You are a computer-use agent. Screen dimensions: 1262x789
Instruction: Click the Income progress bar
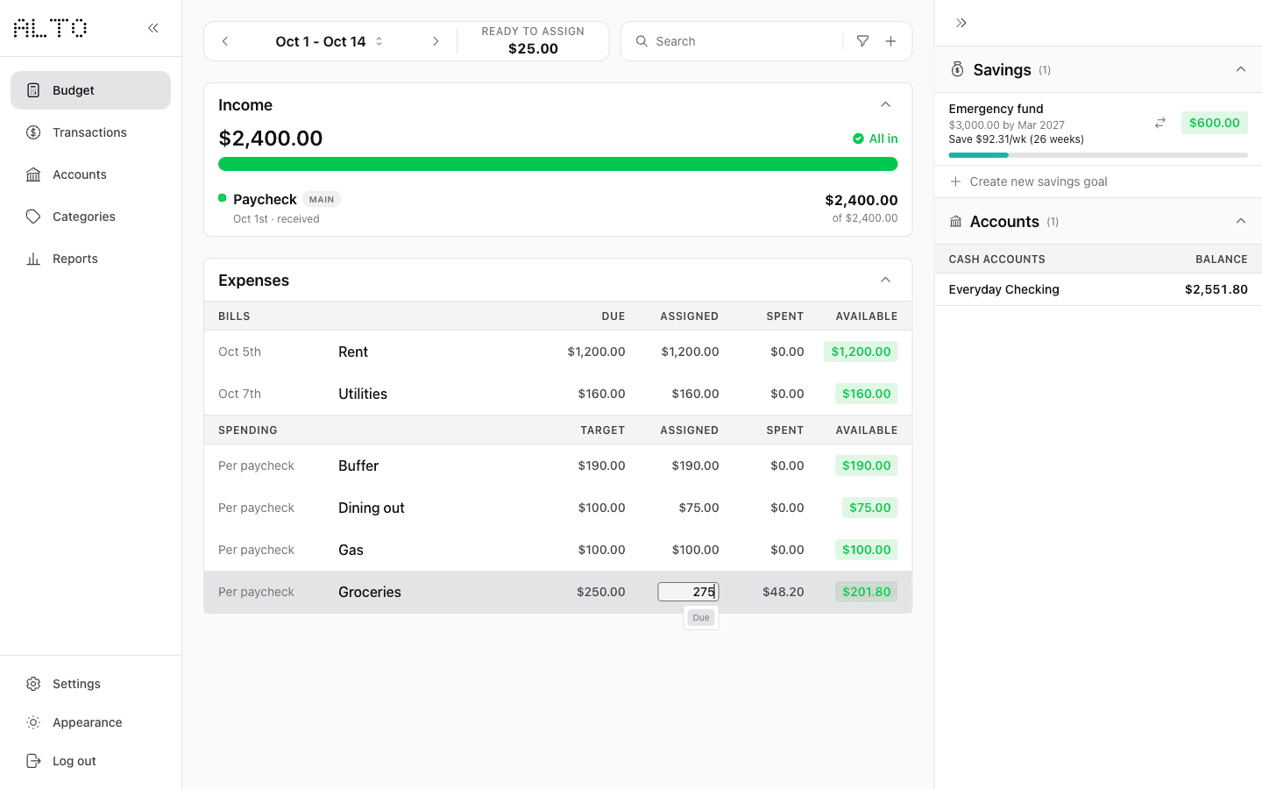pyautogui.click(x=557, y=164)
